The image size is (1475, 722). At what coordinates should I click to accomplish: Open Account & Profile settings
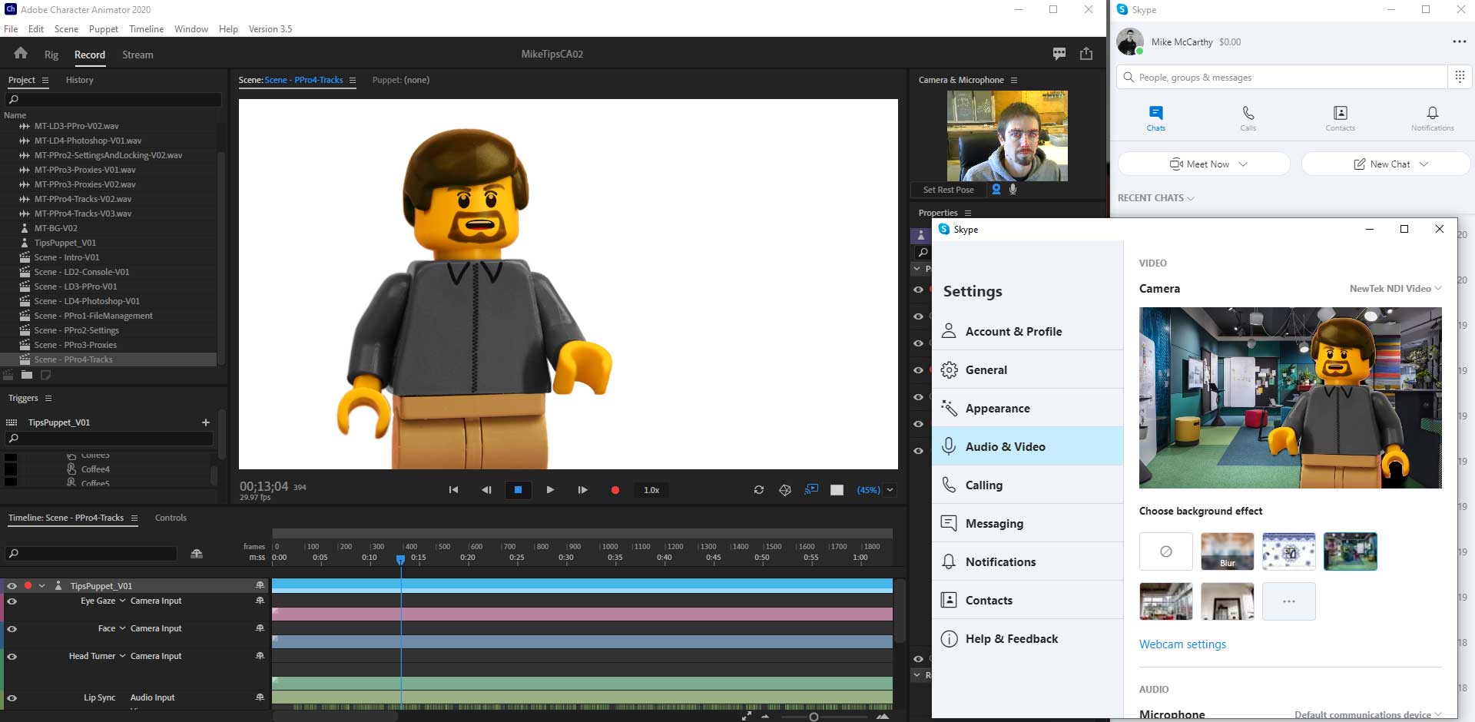point(1028,331)
